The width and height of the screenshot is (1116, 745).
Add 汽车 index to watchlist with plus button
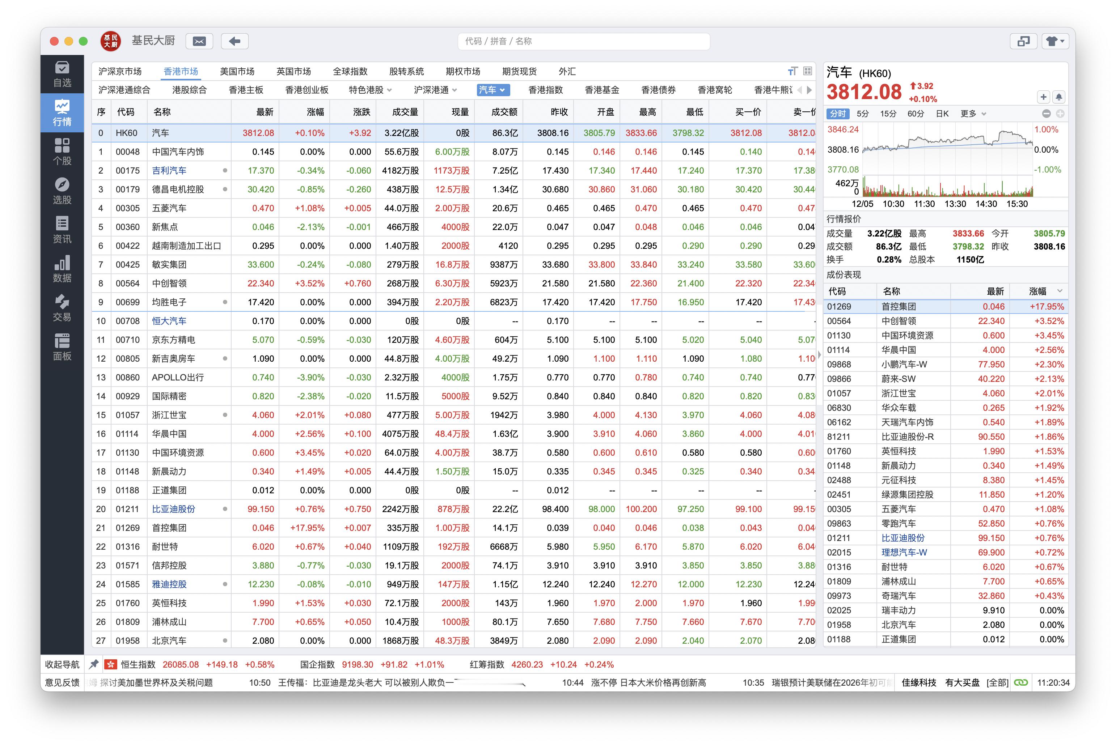pos(1043,97)
